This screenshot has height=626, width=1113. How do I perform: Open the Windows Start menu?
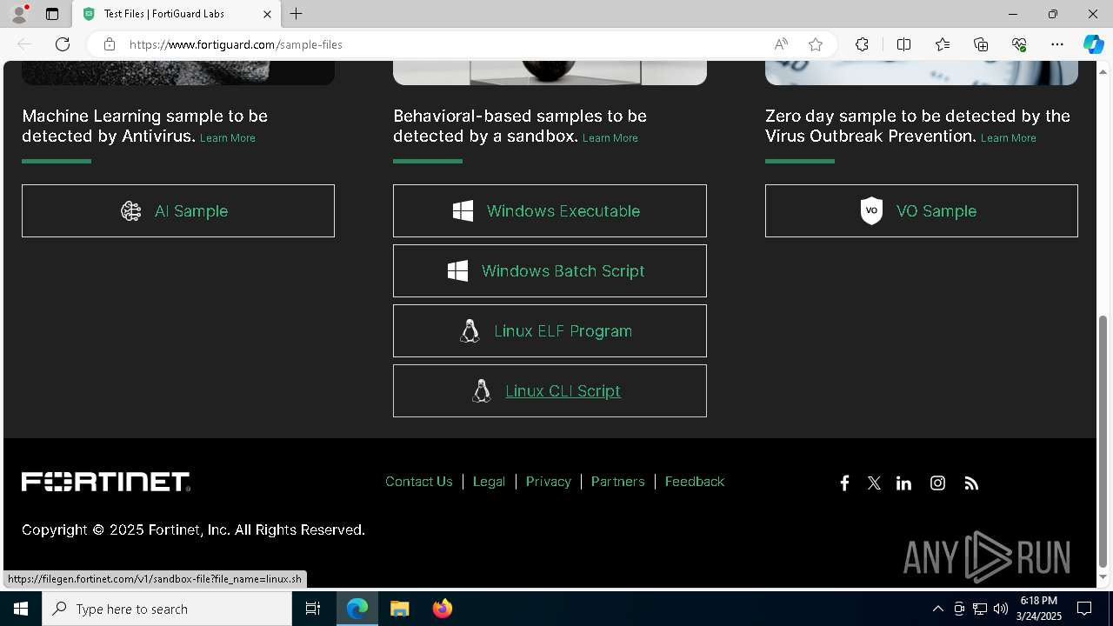click(21, 609)
